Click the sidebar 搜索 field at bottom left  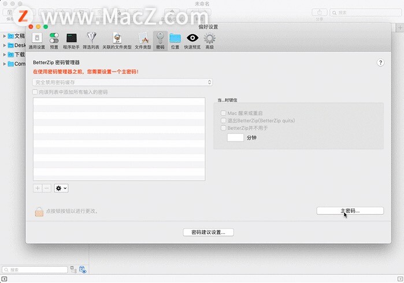point(35,270)
